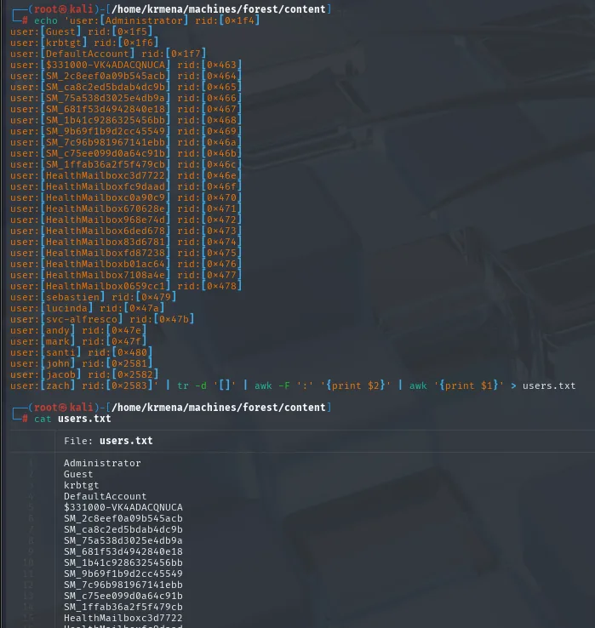
Task: Select SM_ca8c2ed5bdab4dc9b in users.txt output
Action: [123, 529]
